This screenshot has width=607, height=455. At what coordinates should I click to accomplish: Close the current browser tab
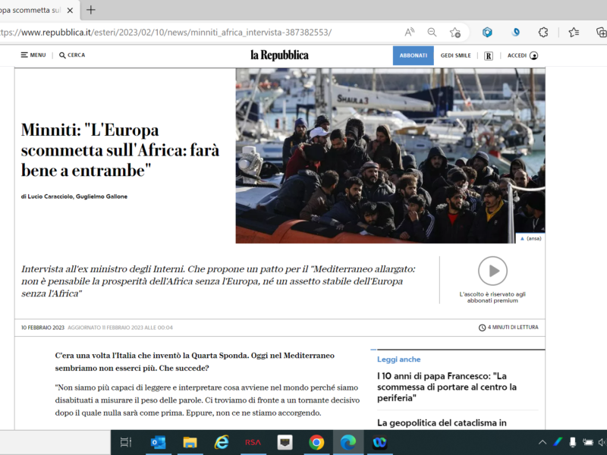pyautogui.click(x=70, y=11)
